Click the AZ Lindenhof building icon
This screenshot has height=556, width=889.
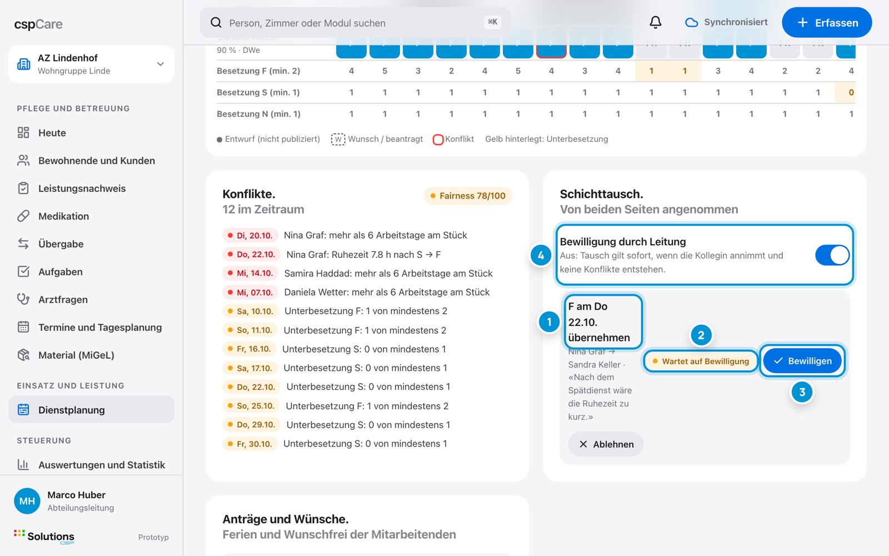(24, 64)
